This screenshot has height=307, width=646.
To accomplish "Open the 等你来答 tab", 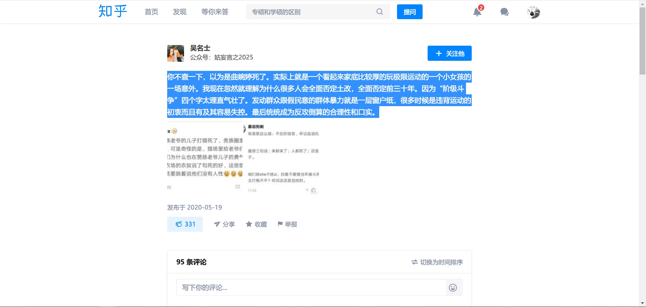I will tap(215, 12).
